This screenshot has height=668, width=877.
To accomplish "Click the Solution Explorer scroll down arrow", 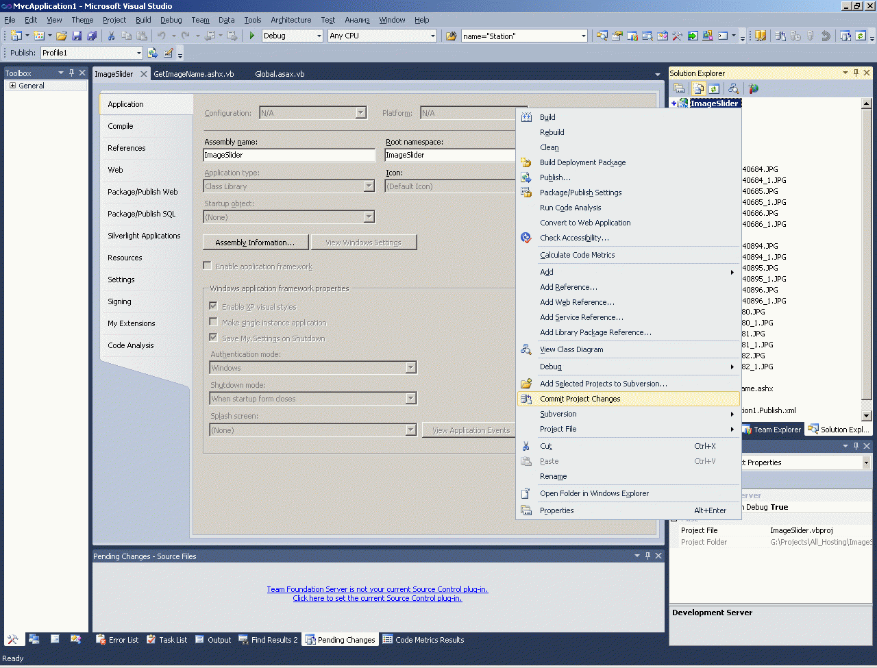I will pos(867,415).
